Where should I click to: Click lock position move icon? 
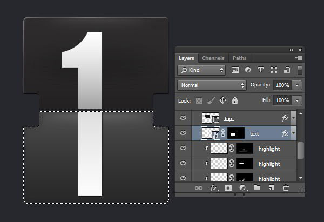point(222,100)
